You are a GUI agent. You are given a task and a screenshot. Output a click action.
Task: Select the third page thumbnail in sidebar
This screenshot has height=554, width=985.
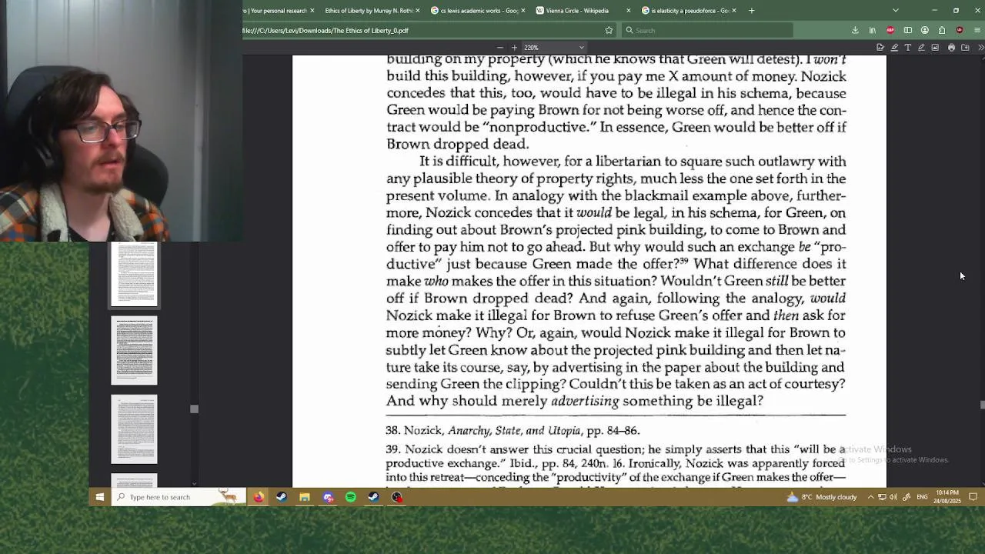tap(134, 429)
